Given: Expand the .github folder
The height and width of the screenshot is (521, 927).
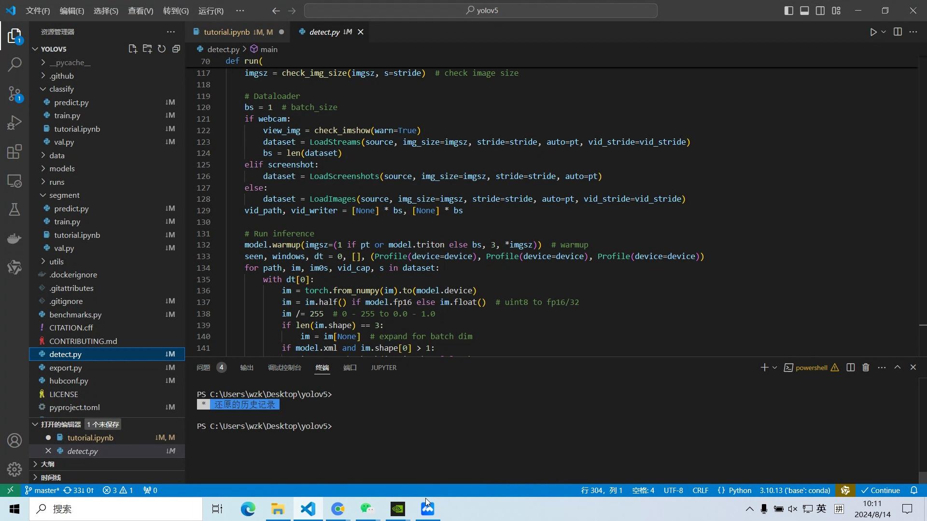Looking at the screenshot, I should 107,76.
